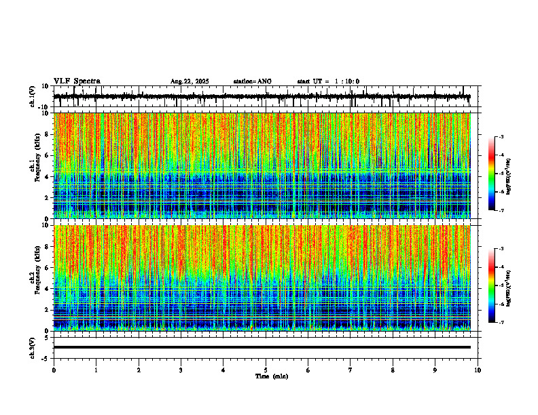Click the time axis tick label "1"
The height and width of the screenshot is (415, 538).
click(96, 370)
